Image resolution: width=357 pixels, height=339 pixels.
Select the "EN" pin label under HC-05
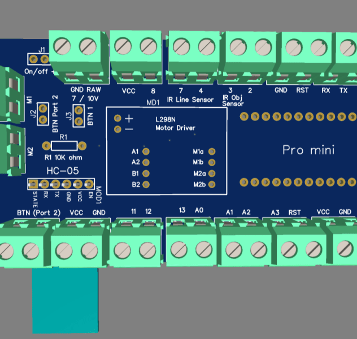(x=90, y=195)
